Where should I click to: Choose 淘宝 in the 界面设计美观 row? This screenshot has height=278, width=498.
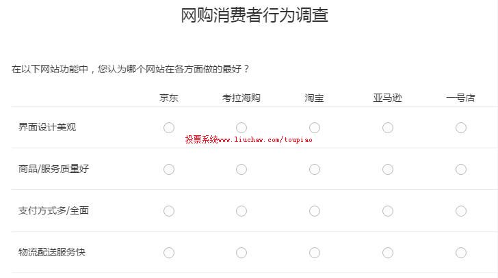[315, 128]
